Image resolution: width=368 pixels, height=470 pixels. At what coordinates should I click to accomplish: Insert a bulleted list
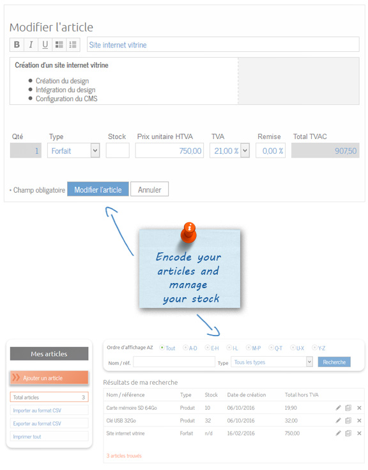[59, 45]
